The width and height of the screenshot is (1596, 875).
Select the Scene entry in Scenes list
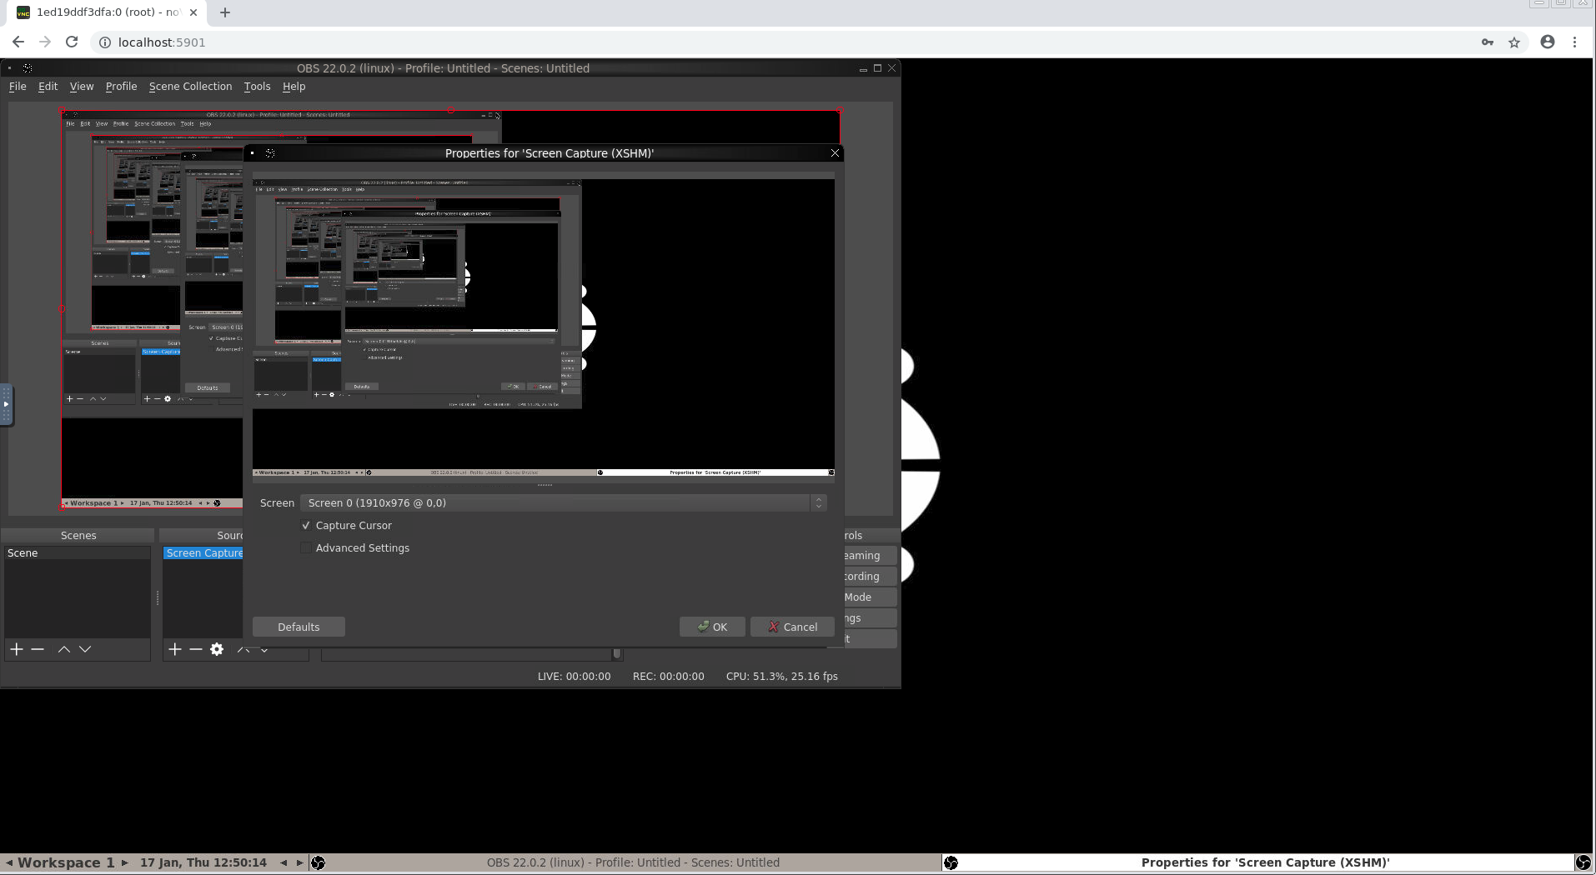[x=77, y=553]
